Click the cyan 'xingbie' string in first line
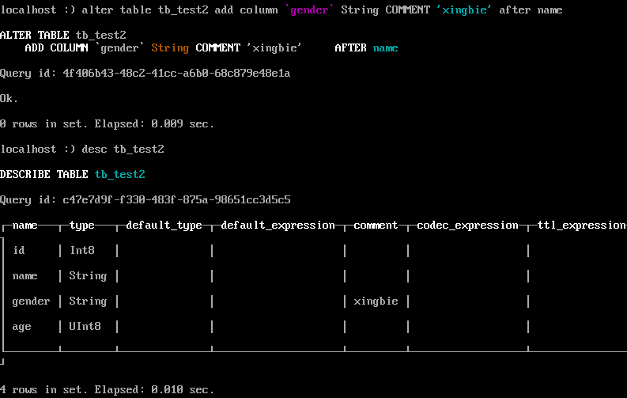Viewport: 627px width, 398px height. tap(464, 10)
